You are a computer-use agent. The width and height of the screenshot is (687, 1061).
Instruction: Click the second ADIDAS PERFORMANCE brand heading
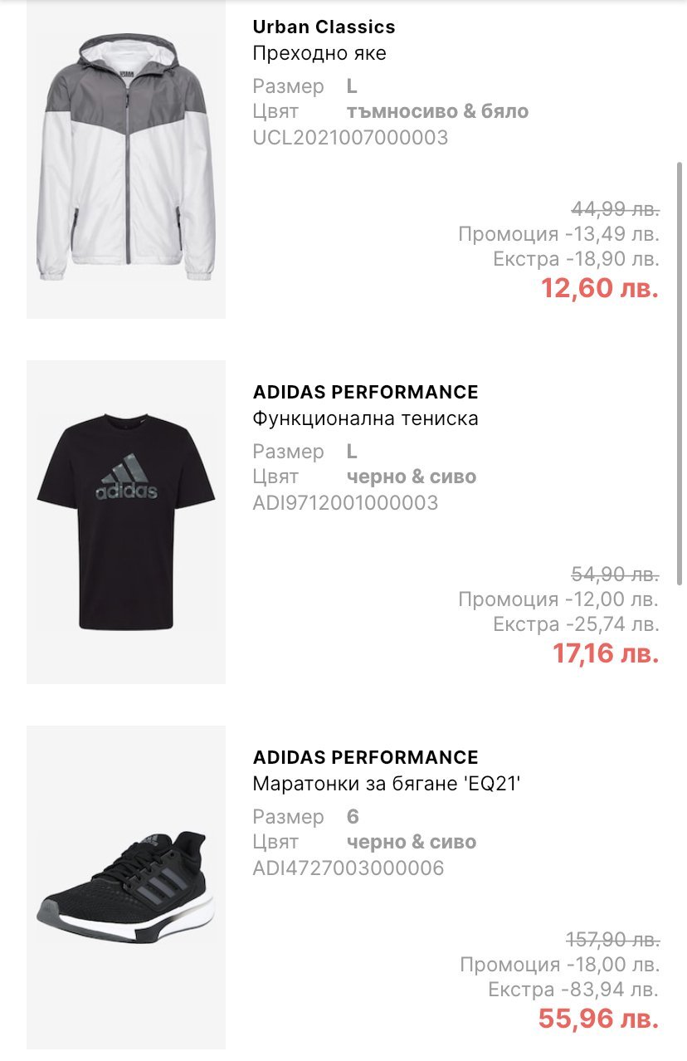pos(366,758)
